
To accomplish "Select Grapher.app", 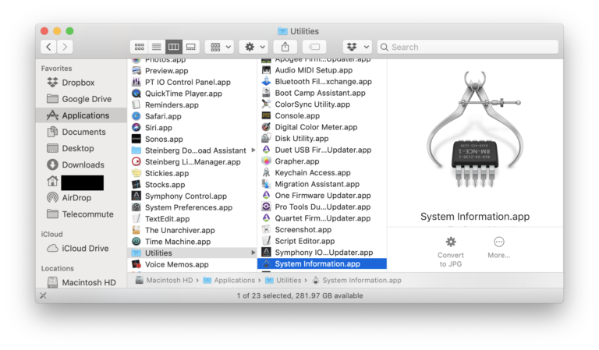I will point(322,161).
